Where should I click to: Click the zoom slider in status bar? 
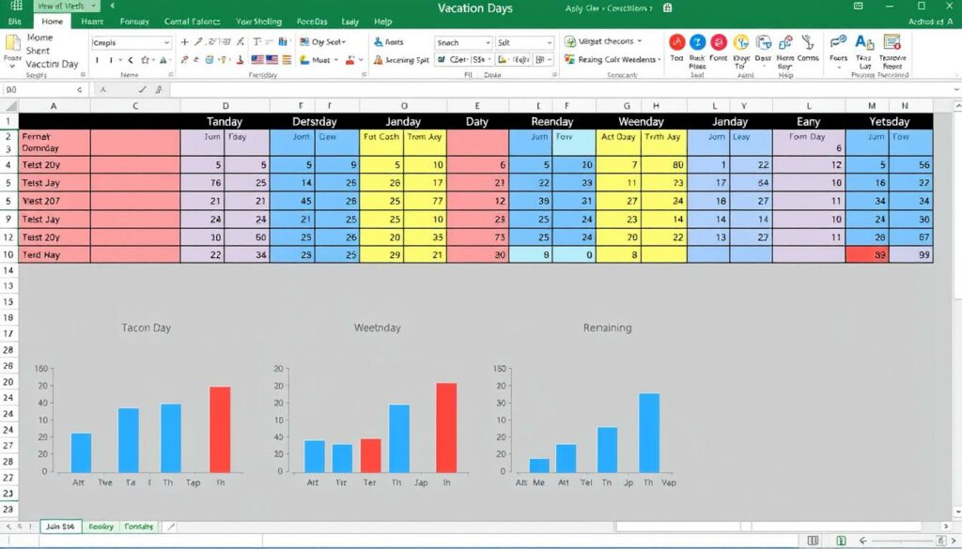point(902,541)
